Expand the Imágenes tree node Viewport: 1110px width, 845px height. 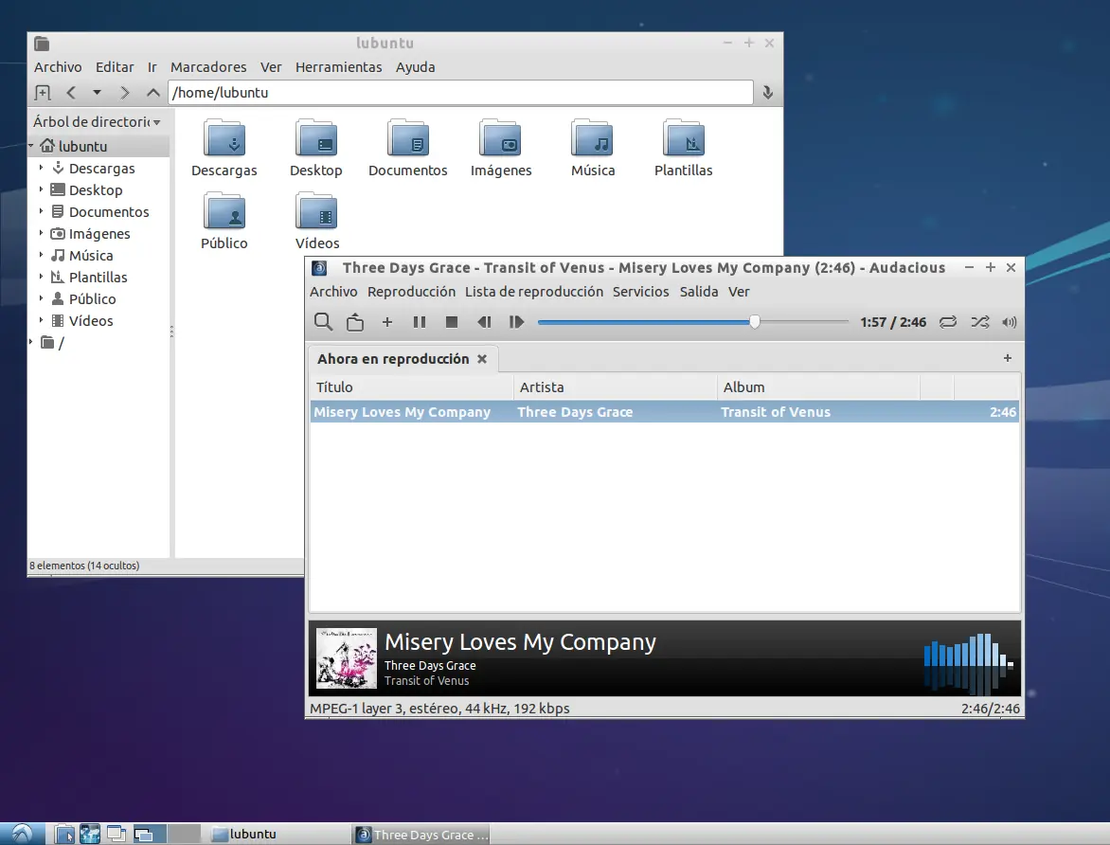pyautogui.click(x=41, y=233)
